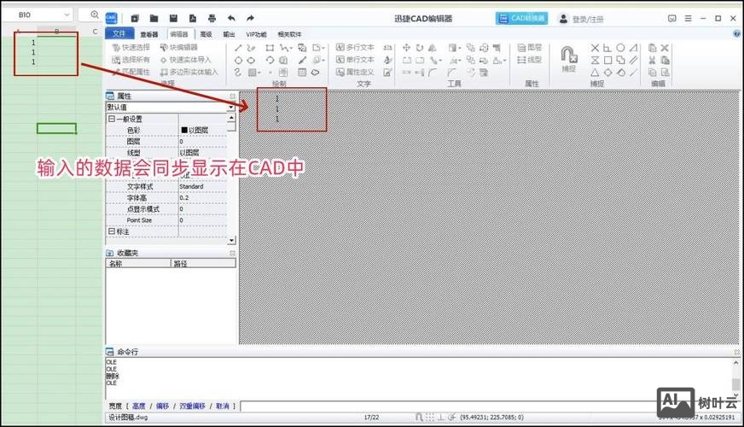Click the PDF export icon in quick access bar
The image size is (744, 427).
[193, 19]
